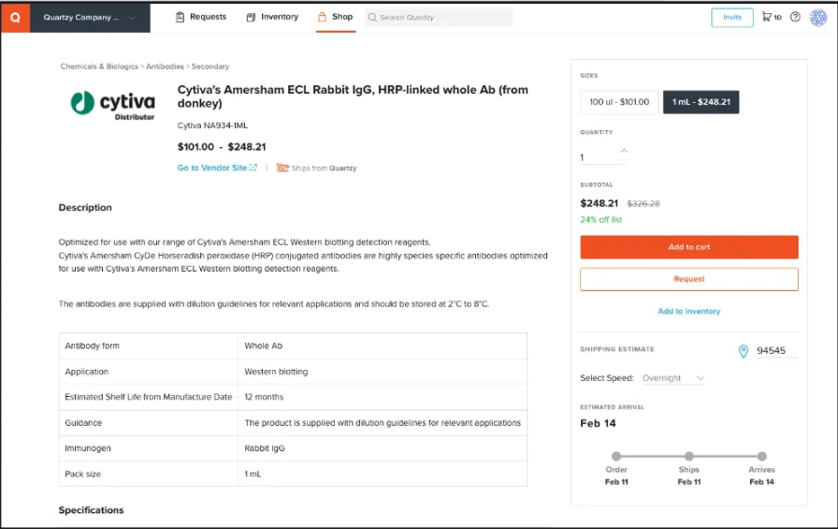Select the 100 ul - $101.00 size
Image resolution: width=838 pixels, height=529 pixels.
pos(619,102)
